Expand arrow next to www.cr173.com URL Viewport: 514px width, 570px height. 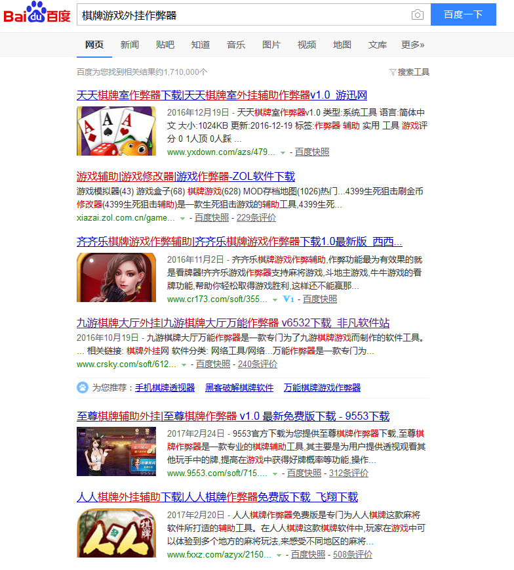click(275, 300)
